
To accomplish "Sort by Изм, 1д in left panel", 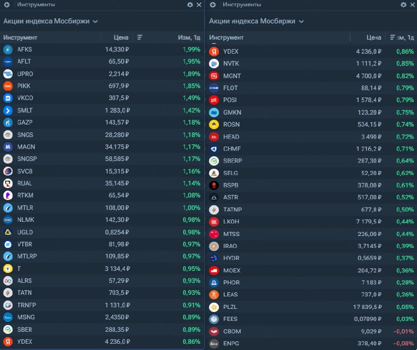I will click(189, 37).
